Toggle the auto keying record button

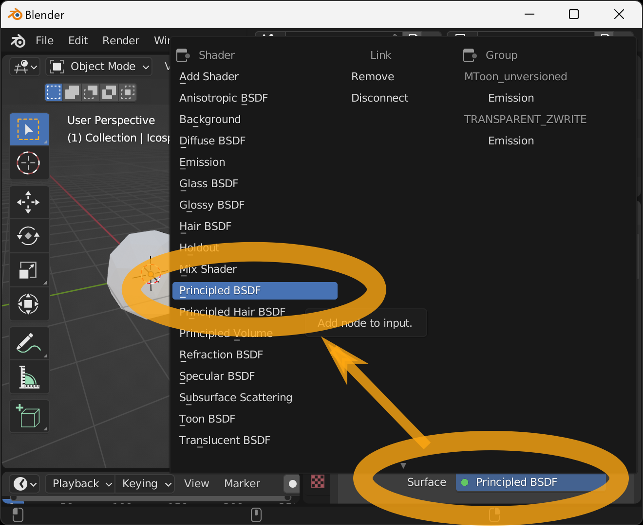pos(292,484)
